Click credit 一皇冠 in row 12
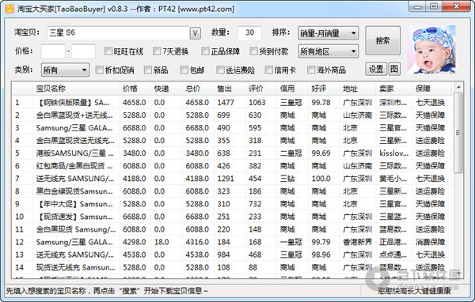475x302 pixels. [x=291, y=243]
